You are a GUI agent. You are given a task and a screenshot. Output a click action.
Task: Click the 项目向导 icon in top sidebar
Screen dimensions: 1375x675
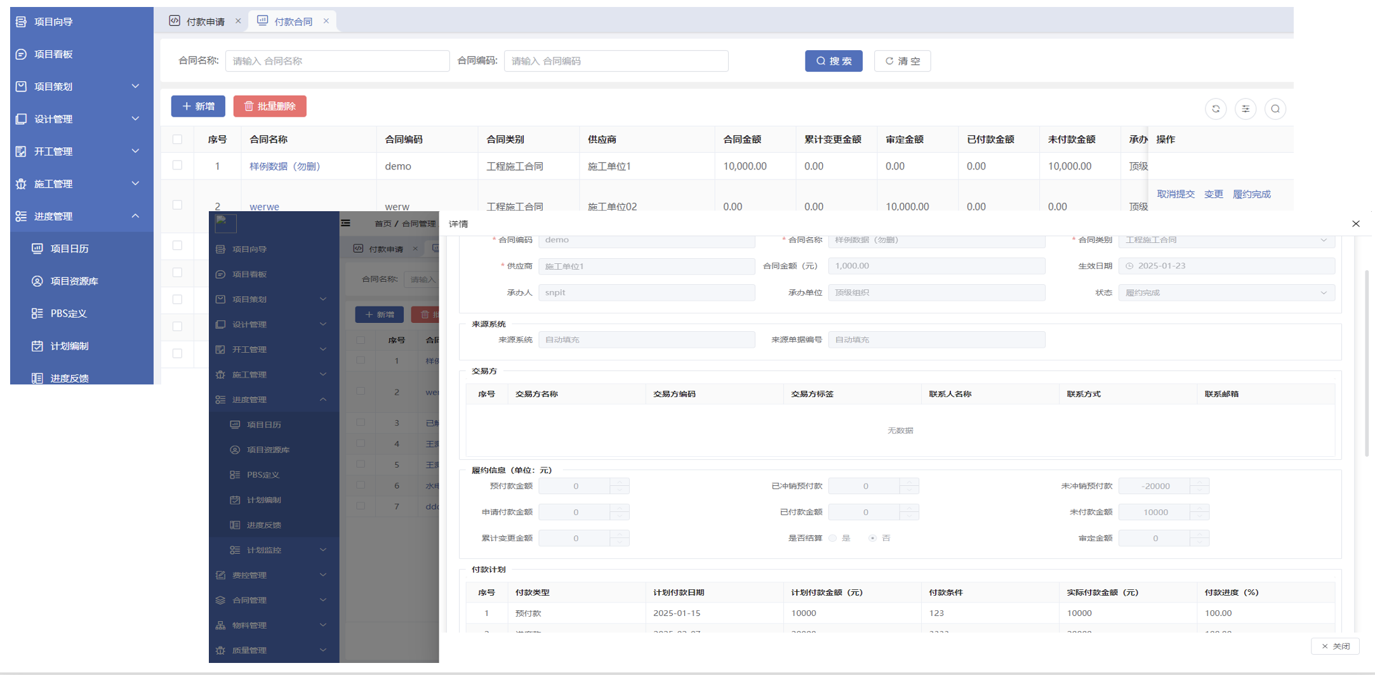coord(21,22)
